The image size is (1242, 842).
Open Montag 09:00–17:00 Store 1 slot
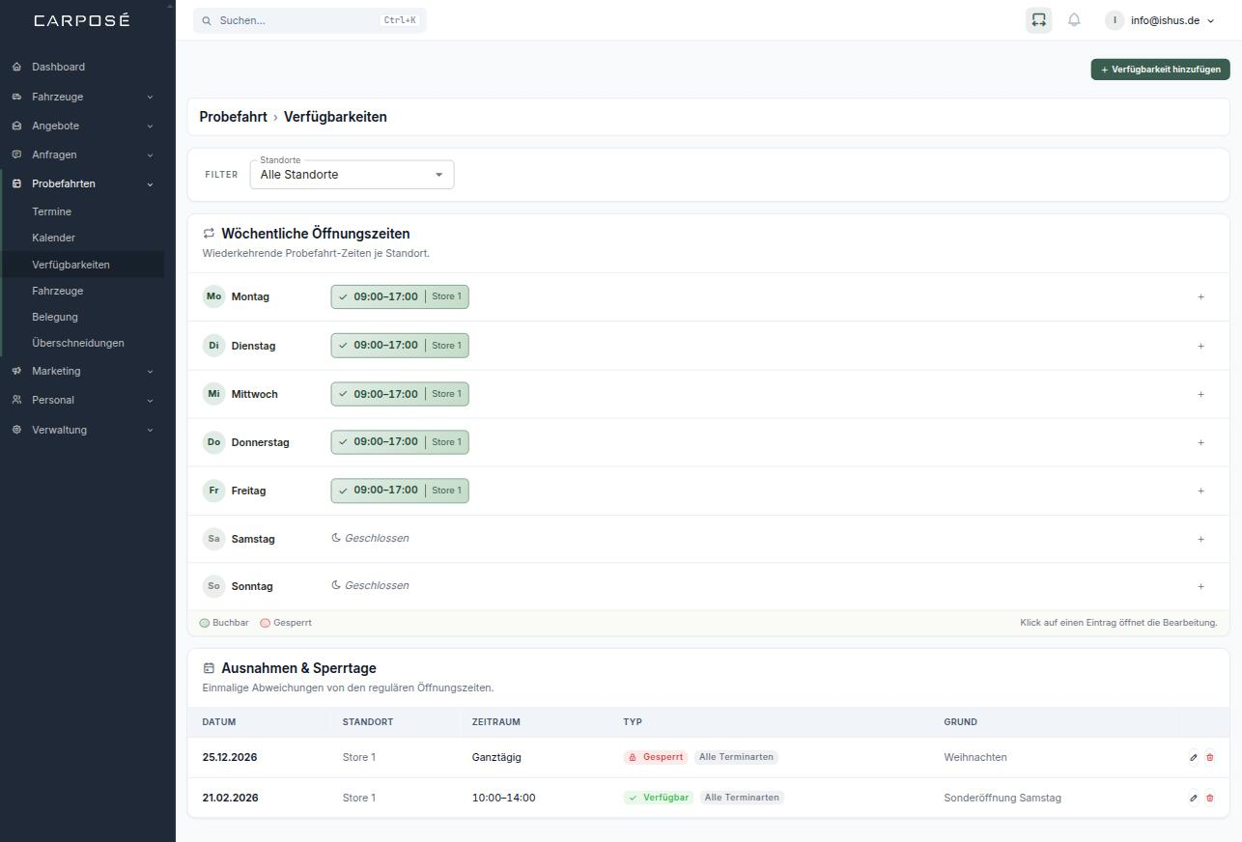point(400,296)
